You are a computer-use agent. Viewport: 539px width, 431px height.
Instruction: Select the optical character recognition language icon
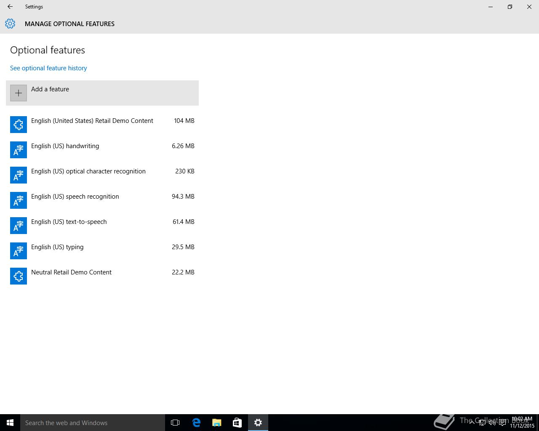(19, 175)
